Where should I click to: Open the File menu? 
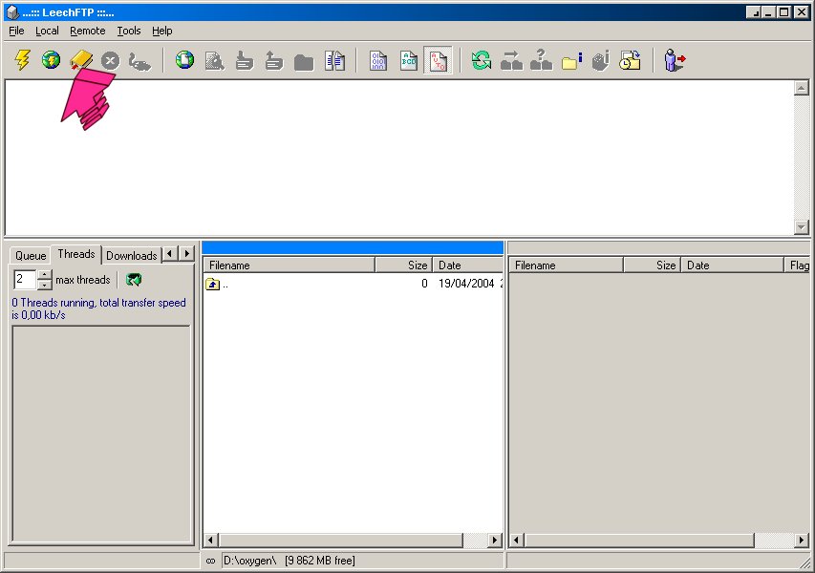pyautogui.click(x=16, y=31)
